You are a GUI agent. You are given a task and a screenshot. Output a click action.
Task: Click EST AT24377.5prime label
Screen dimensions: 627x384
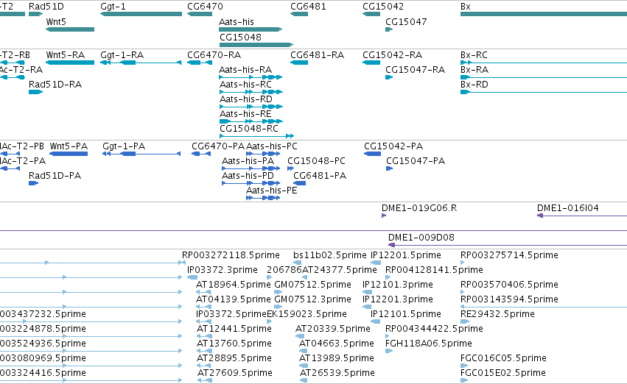340,270
